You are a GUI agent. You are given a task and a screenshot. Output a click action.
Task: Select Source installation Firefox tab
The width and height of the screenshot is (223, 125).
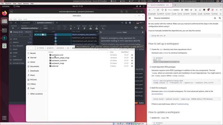pos(160,5)
